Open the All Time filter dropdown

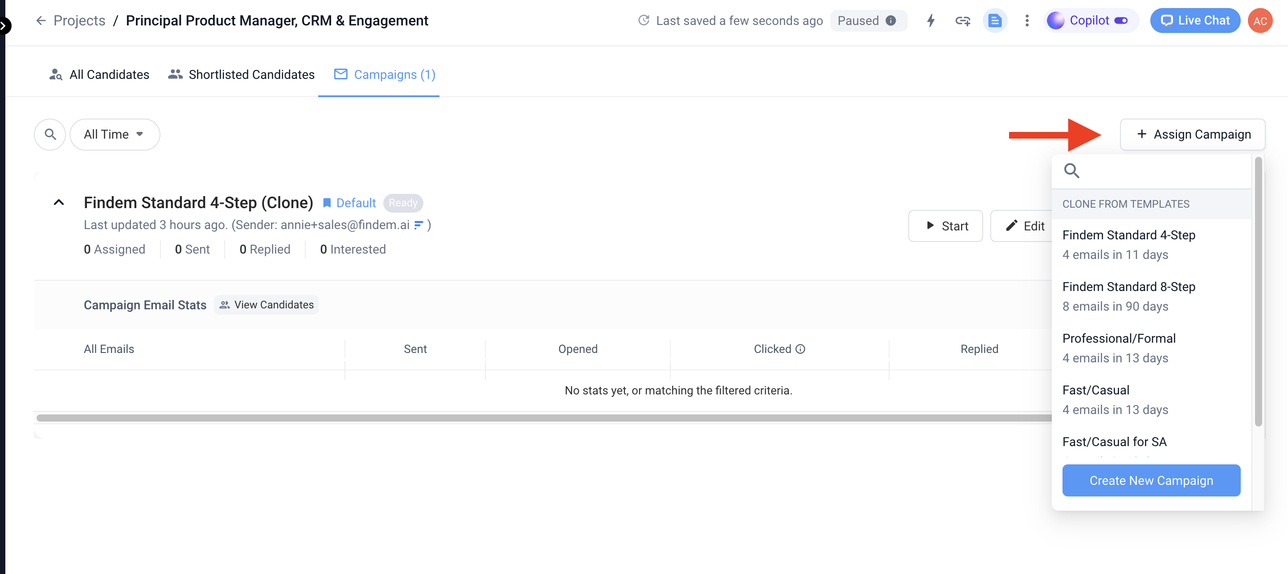click(115, 134)
